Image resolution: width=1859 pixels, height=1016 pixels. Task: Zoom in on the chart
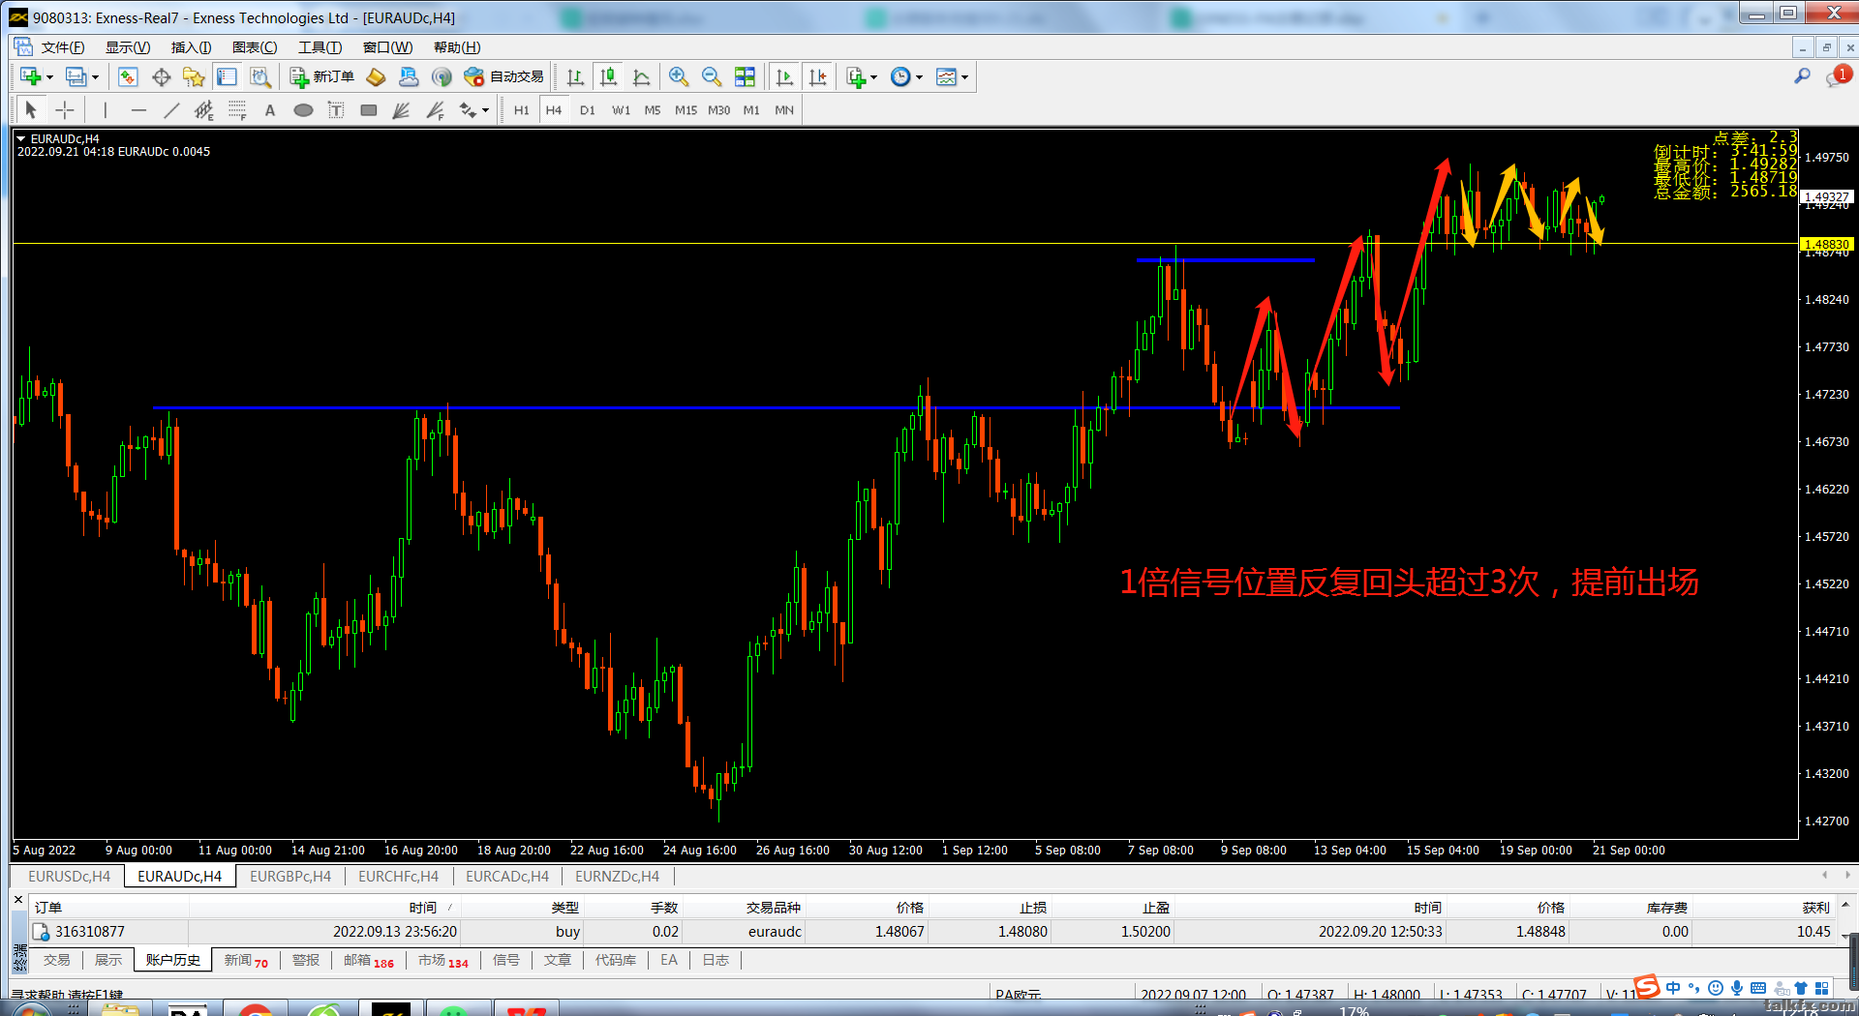[679, 76]
